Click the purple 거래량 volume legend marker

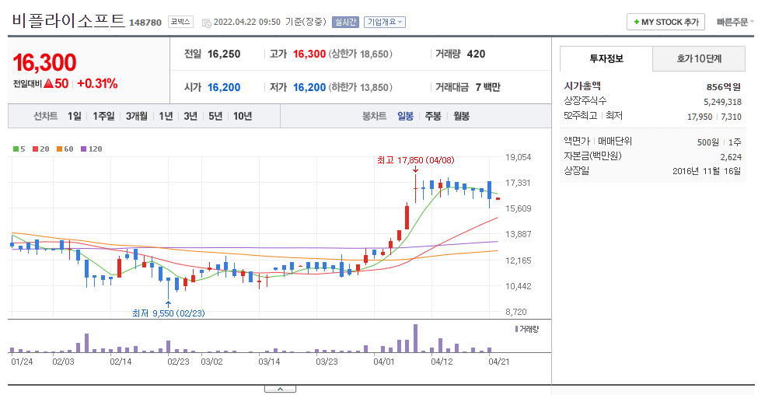[x=517, y=329]
